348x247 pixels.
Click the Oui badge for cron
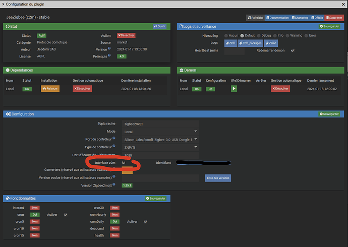[x=35, y=215]
